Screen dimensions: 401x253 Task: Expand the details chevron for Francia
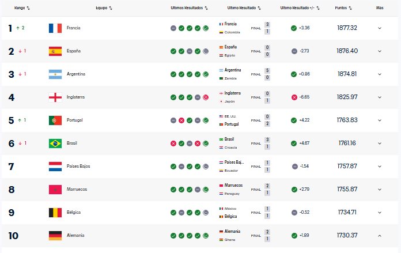(x=380, y=28)
